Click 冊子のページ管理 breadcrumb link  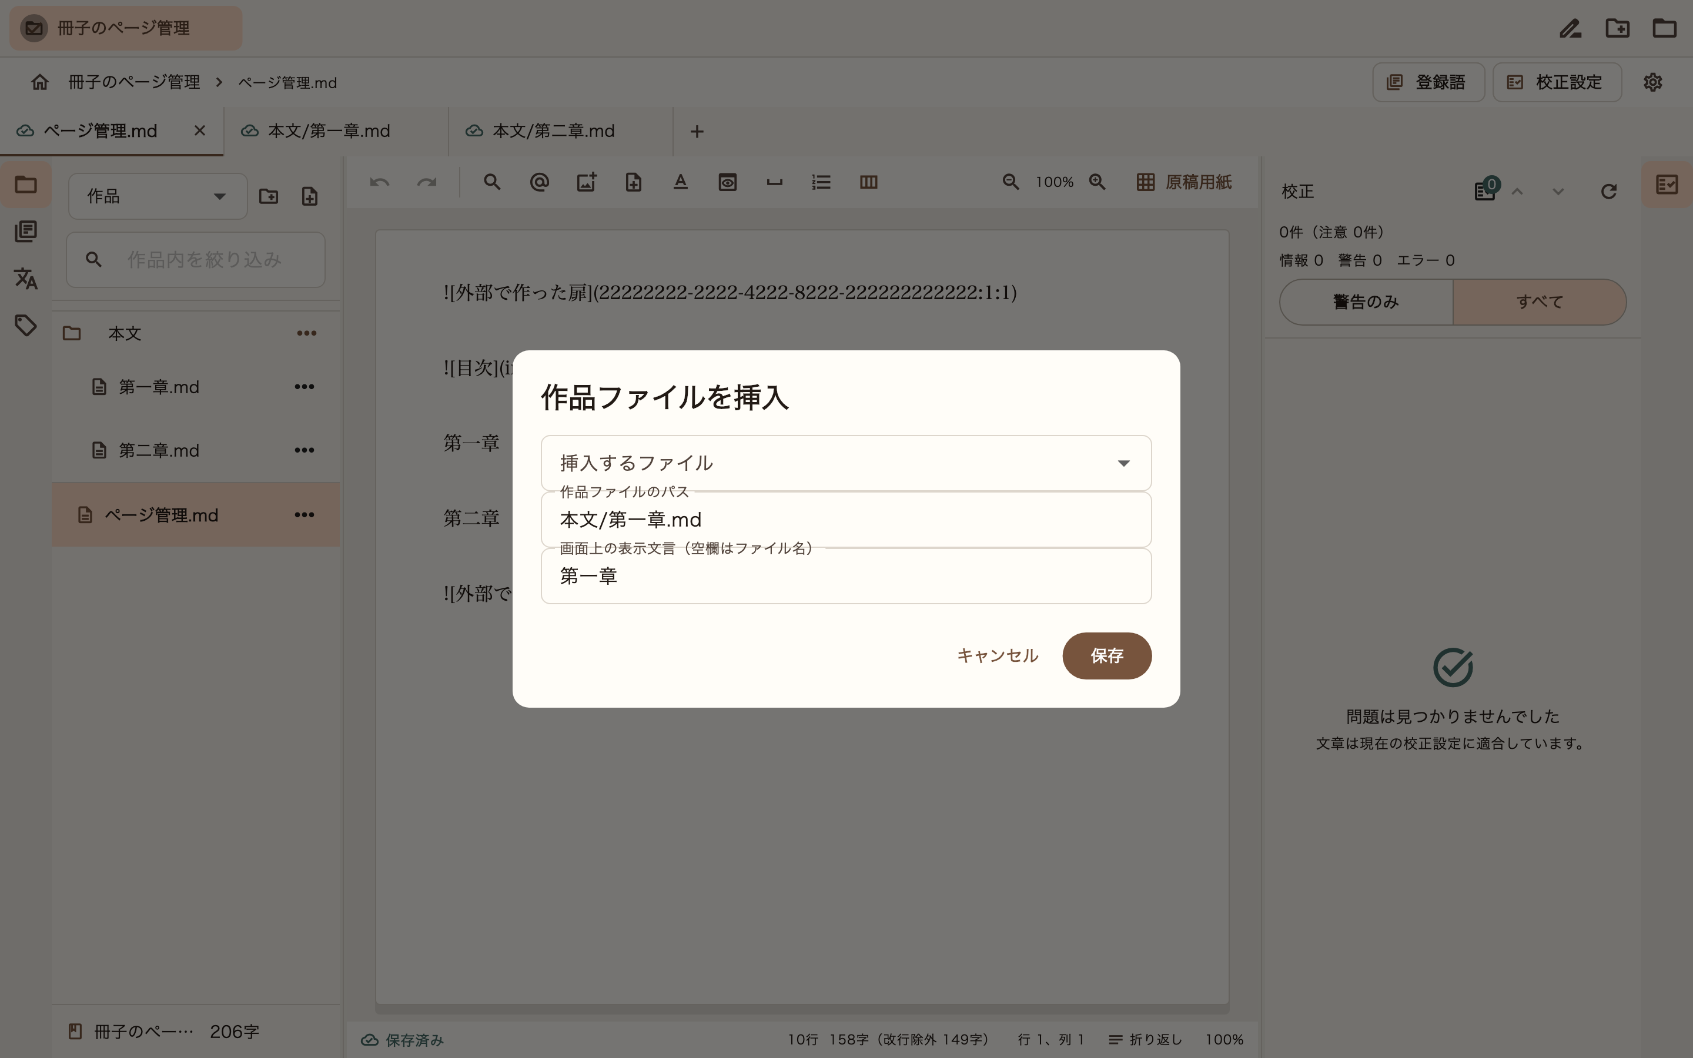coord(134,82)
